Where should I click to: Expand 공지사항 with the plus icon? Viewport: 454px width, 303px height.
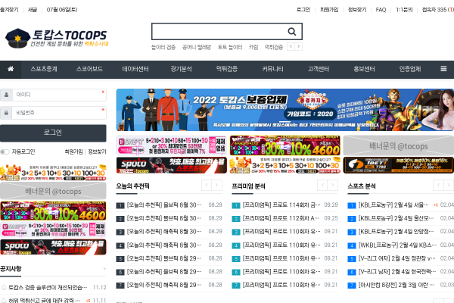click(104, 269)
